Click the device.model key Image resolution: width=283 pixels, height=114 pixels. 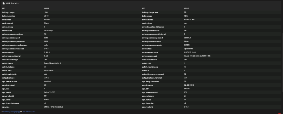pos(147,20)
